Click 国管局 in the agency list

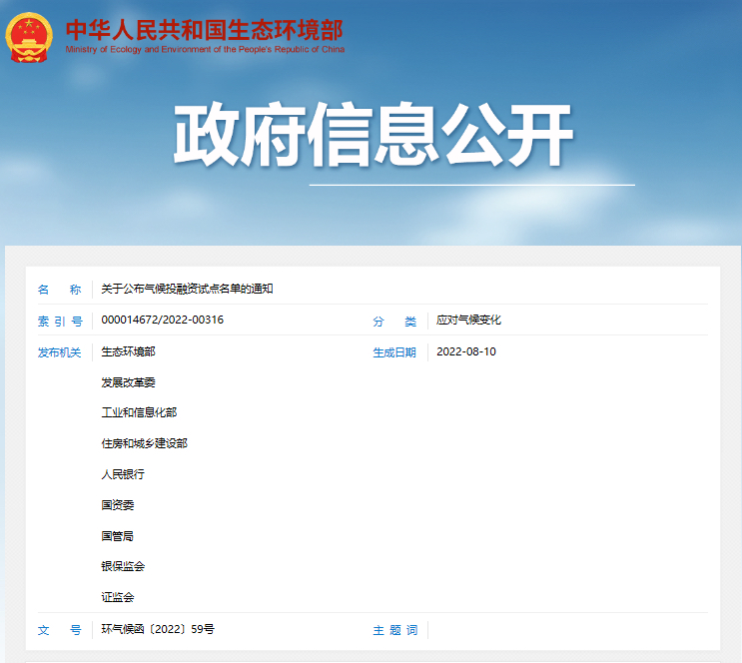pos(117,536)
